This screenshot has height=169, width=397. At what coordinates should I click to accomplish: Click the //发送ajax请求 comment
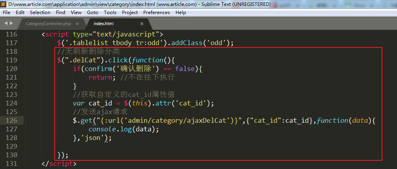click(100, 112)
